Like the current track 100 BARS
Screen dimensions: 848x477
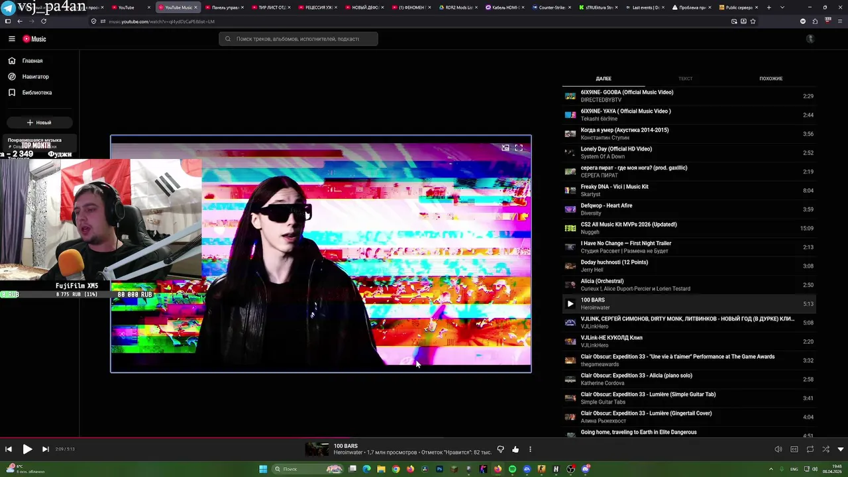pyautogui.click(x=515, y=449)
